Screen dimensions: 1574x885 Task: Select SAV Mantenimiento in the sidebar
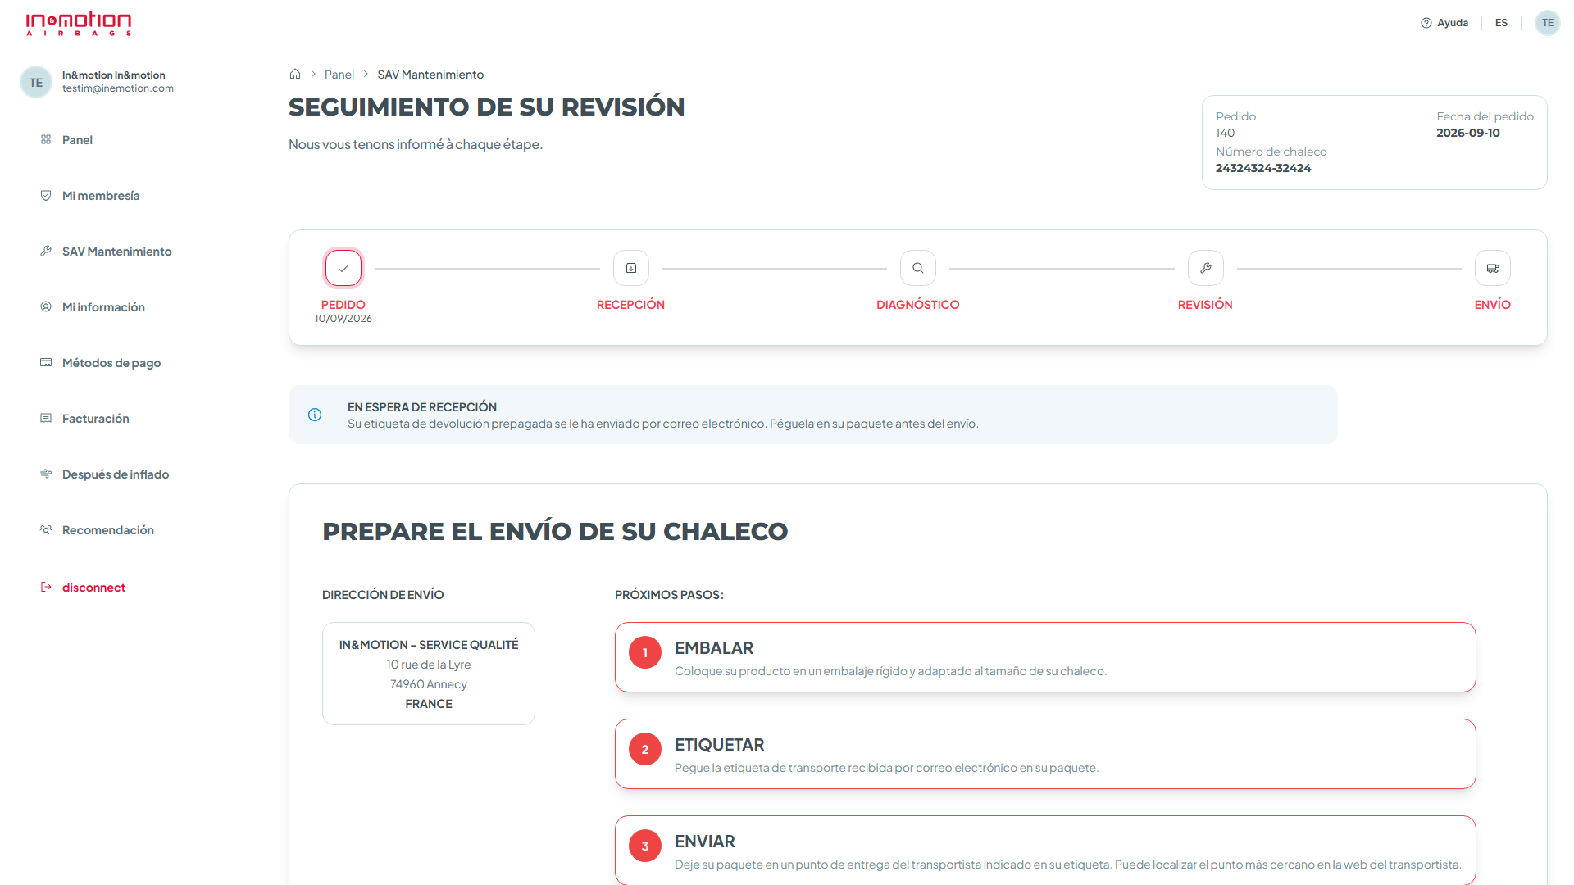click(116, 252)
